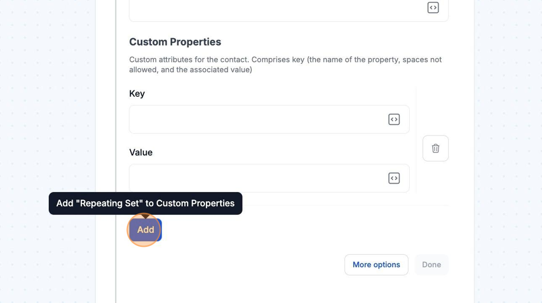
Task: Click the code icon in the Key field
Action: [394, 120]
